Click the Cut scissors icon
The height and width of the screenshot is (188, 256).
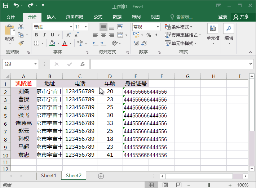[21, 27]
